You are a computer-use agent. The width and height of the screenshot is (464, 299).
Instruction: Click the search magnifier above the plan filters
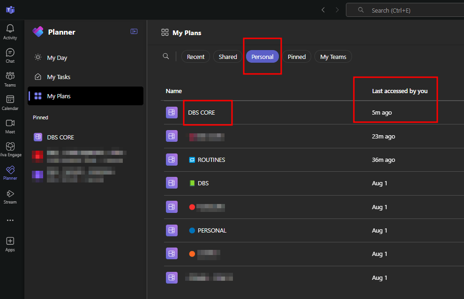166,56
